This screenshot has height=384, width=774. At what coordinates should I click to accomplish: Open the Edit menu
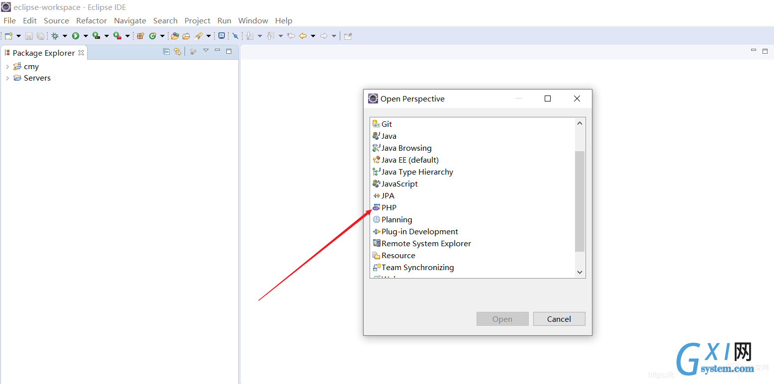30,20
